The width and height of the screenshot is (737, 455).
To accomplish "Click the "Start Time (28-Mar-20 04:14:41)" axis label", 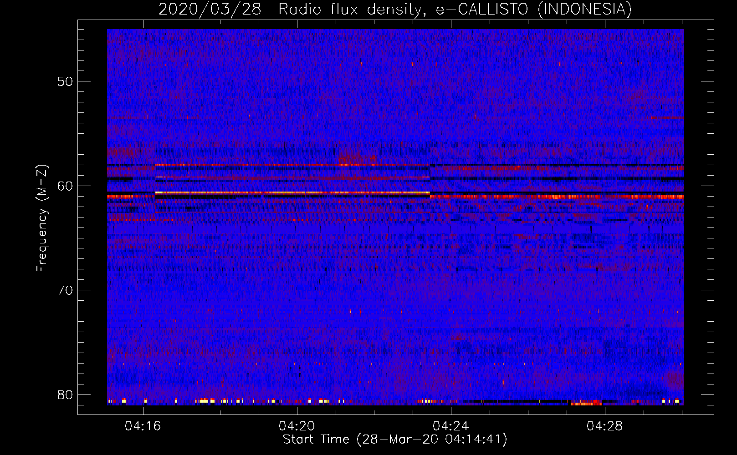I will click(x=395, y=440).
